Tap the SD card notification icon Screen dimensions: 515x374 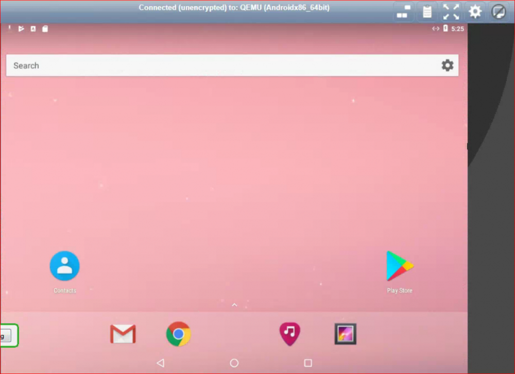click(x=45, y=28)
